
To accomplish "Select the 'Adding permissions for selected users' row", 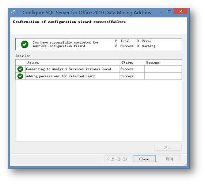I will click(99, 76).
